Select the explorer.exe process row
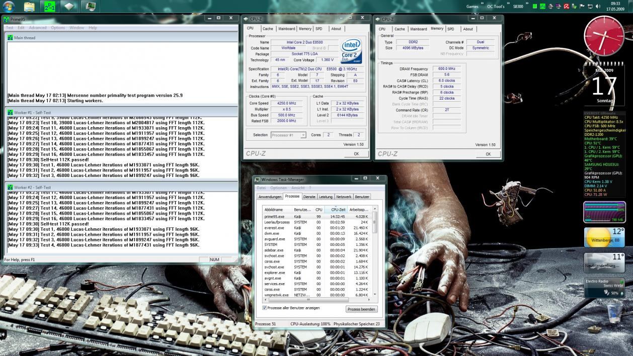 coord(317,273)
